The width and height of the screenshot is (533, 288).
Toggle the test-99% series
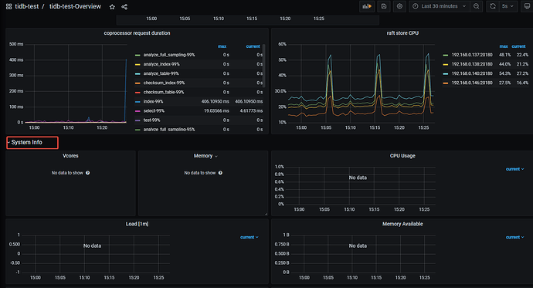coord(151,120)
